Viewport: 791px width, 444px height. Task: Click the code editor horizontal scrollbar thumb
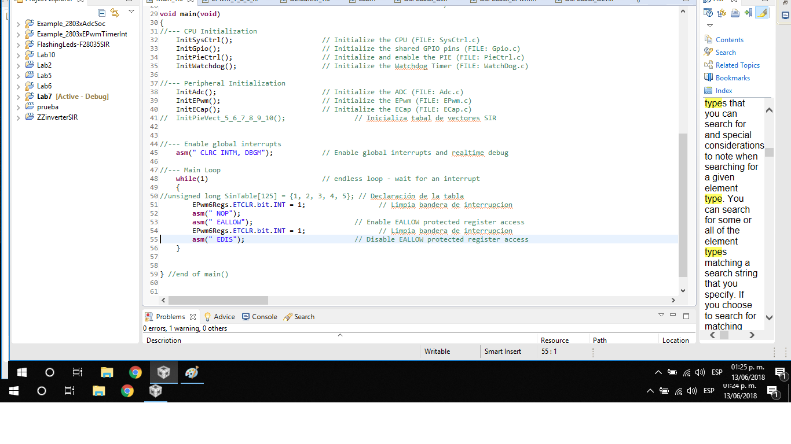(218, 301)
